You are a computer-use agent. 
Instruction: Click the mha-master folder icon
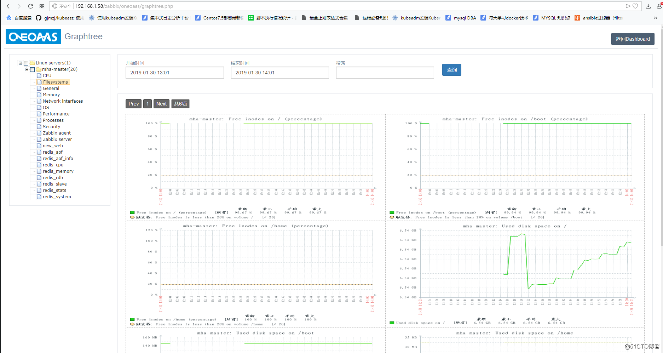click(39, 69)
